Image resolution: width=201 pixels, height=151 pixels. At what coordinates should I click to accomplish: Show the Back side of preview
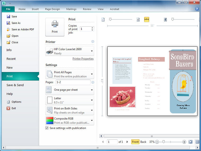[x=143, y=142]
